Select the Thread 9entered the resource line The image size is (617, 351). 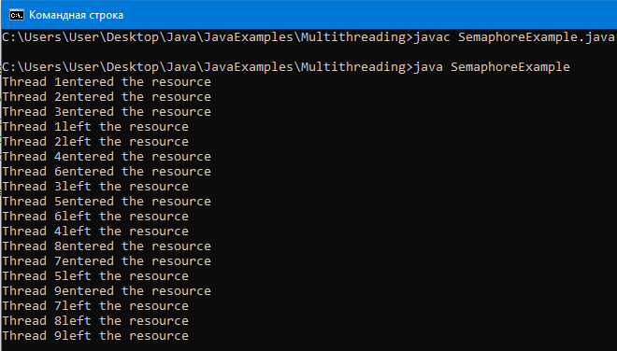pyautogui.click(x=107, y=291)
